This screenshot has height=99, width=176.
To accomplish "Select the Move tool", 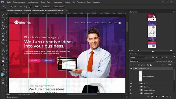I will coord(3,15).
